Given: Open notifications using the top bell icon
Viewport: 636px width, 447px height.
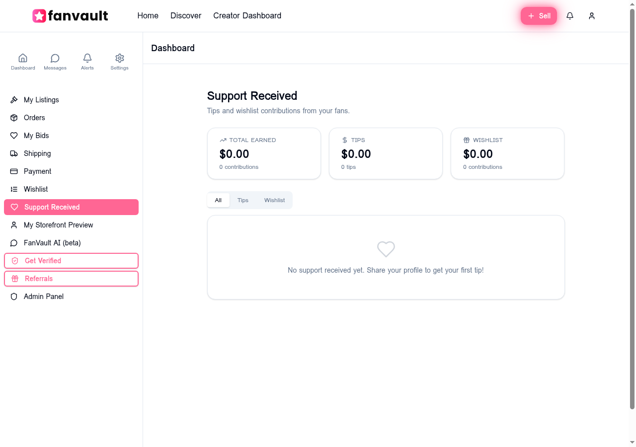Looking at the screenshot, I should tap(569, 15).
